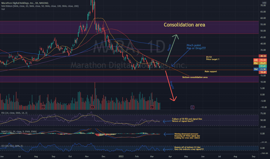
Task: Select the 'Consolidation area' text annotation
Action: coord(185,25)
